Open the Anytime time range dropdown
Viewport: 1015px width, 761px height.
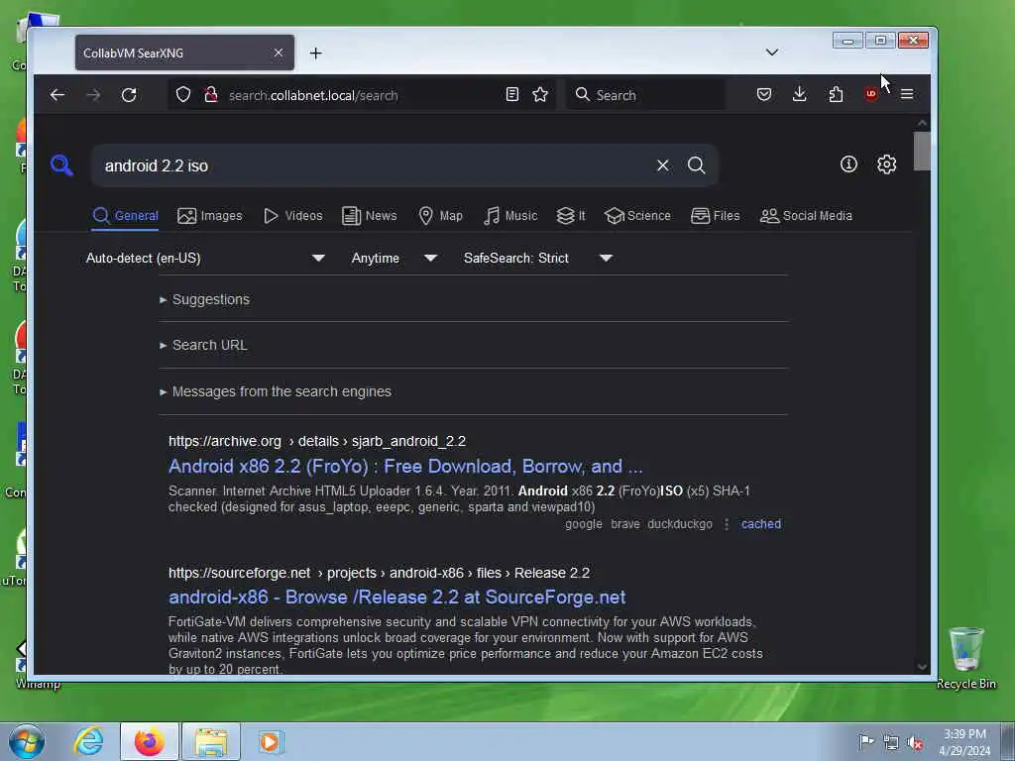click(395, 259)
